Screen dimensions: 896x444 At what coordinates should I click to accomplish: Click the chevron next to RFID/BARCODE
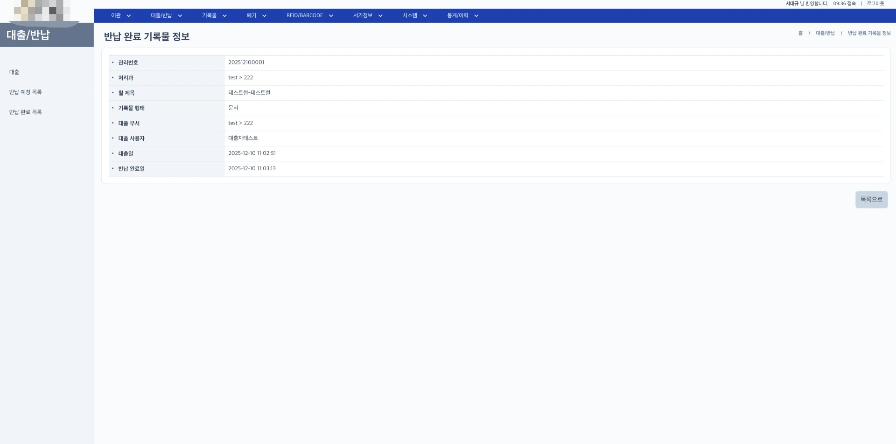coord(331,16)
